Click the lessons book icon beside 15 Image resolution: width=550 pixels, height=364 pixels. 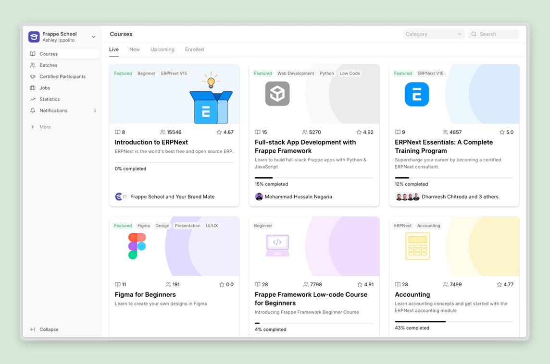tap(258, 132)
